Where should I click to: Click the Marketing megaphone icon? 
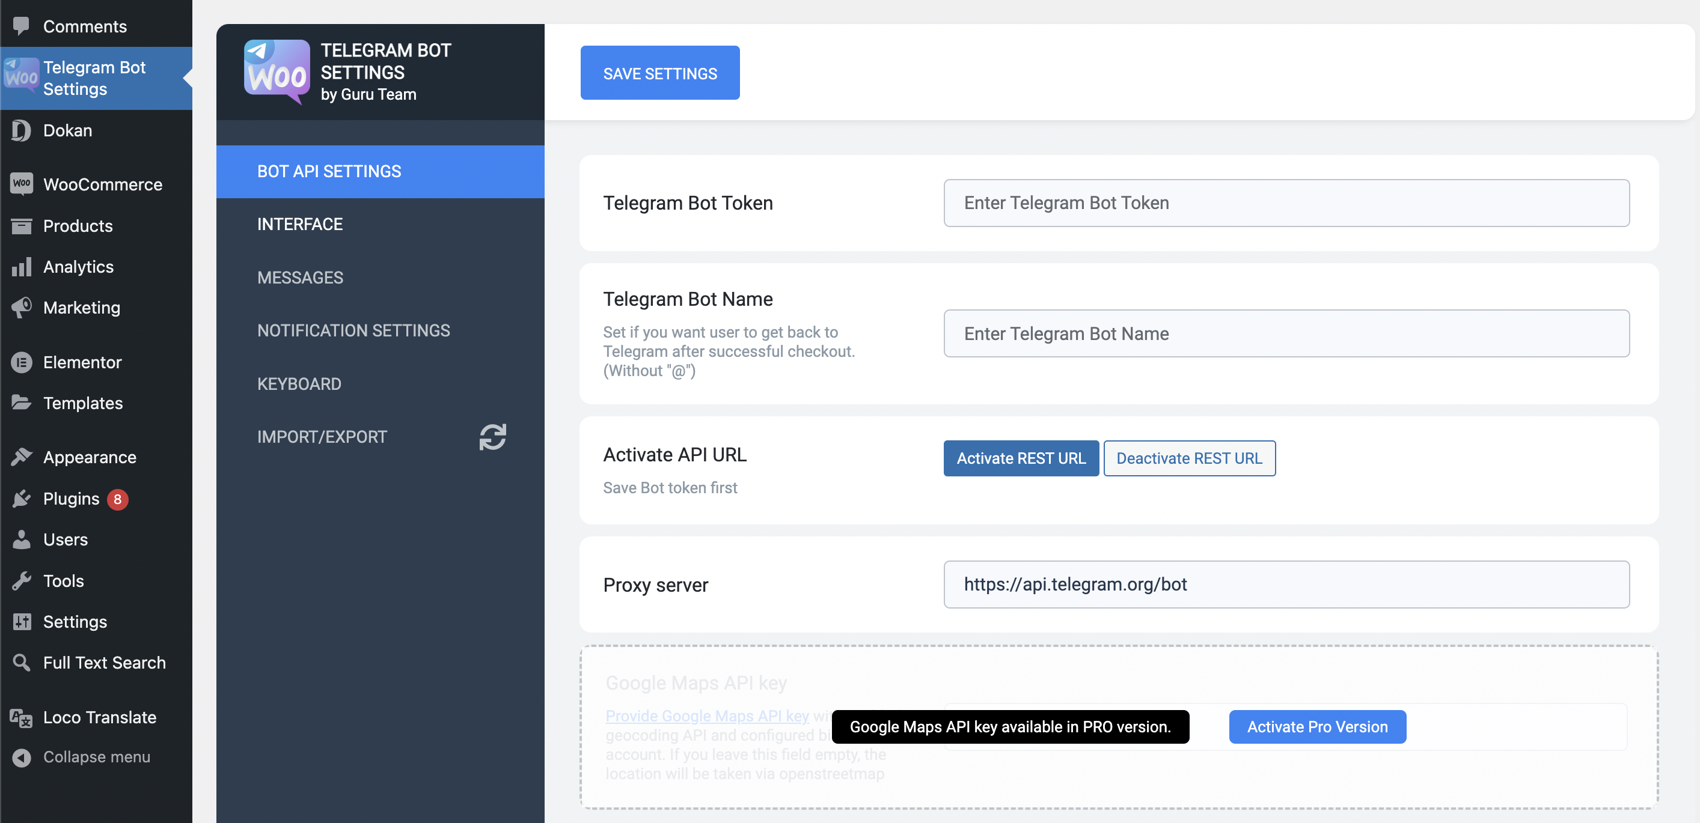[x=21, y=308]
